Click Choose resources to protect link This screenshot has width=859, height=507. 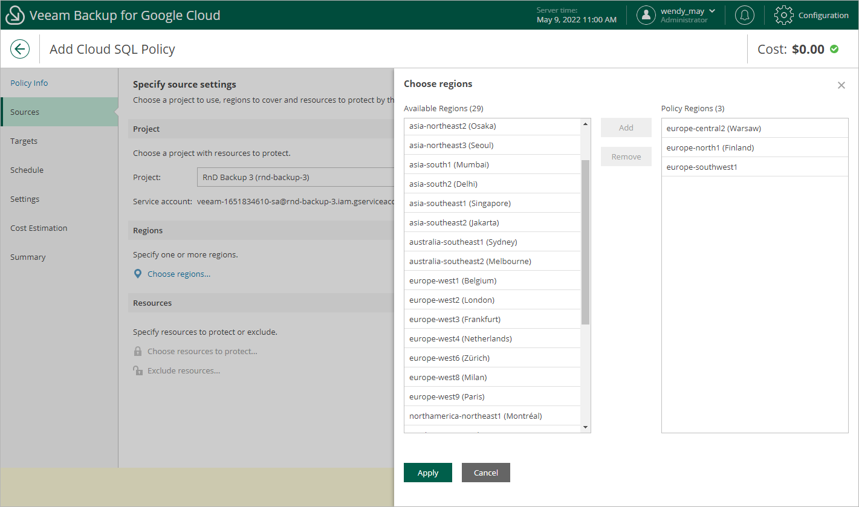(x=203, y=351)
